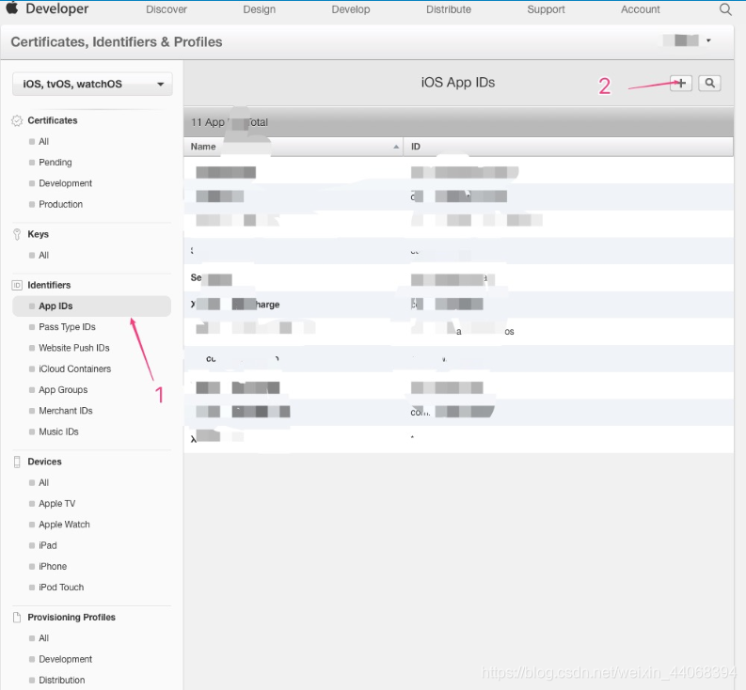This screenshot has width=746, height=690.
Task: Click the ID column header
Action: [x=568, y=147]
